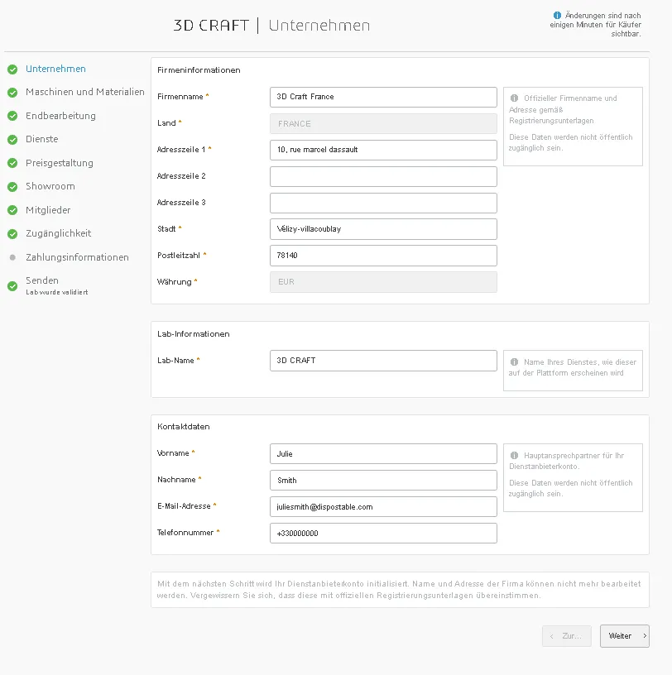Click the grey dot beside Zahlungsinformationen
The image size is (672, 675).
click(12, 257)
